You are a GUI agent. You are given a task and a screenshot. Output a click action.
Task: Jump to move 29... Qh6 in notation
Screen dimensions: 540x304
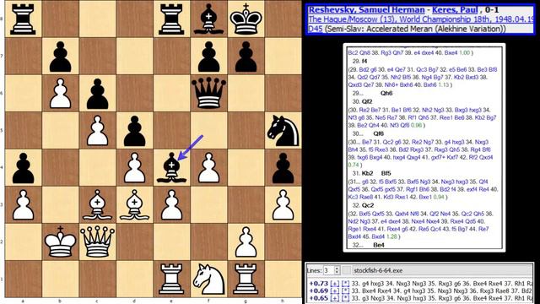click(x=386, y=93)
